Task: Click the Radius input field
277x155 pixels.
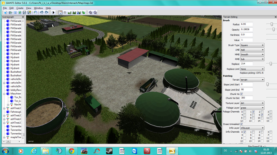Action: tap(247, 24)
